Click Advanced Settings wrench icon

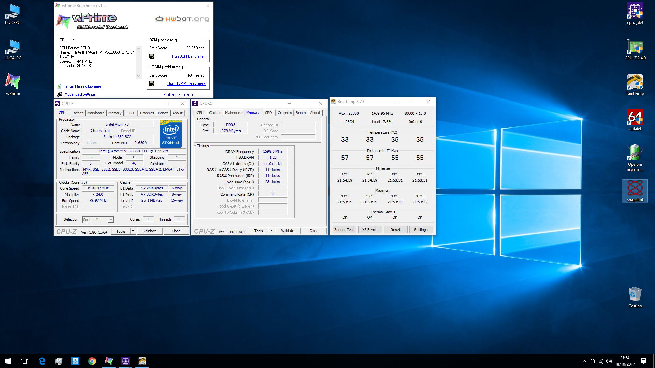click(59, 94)
